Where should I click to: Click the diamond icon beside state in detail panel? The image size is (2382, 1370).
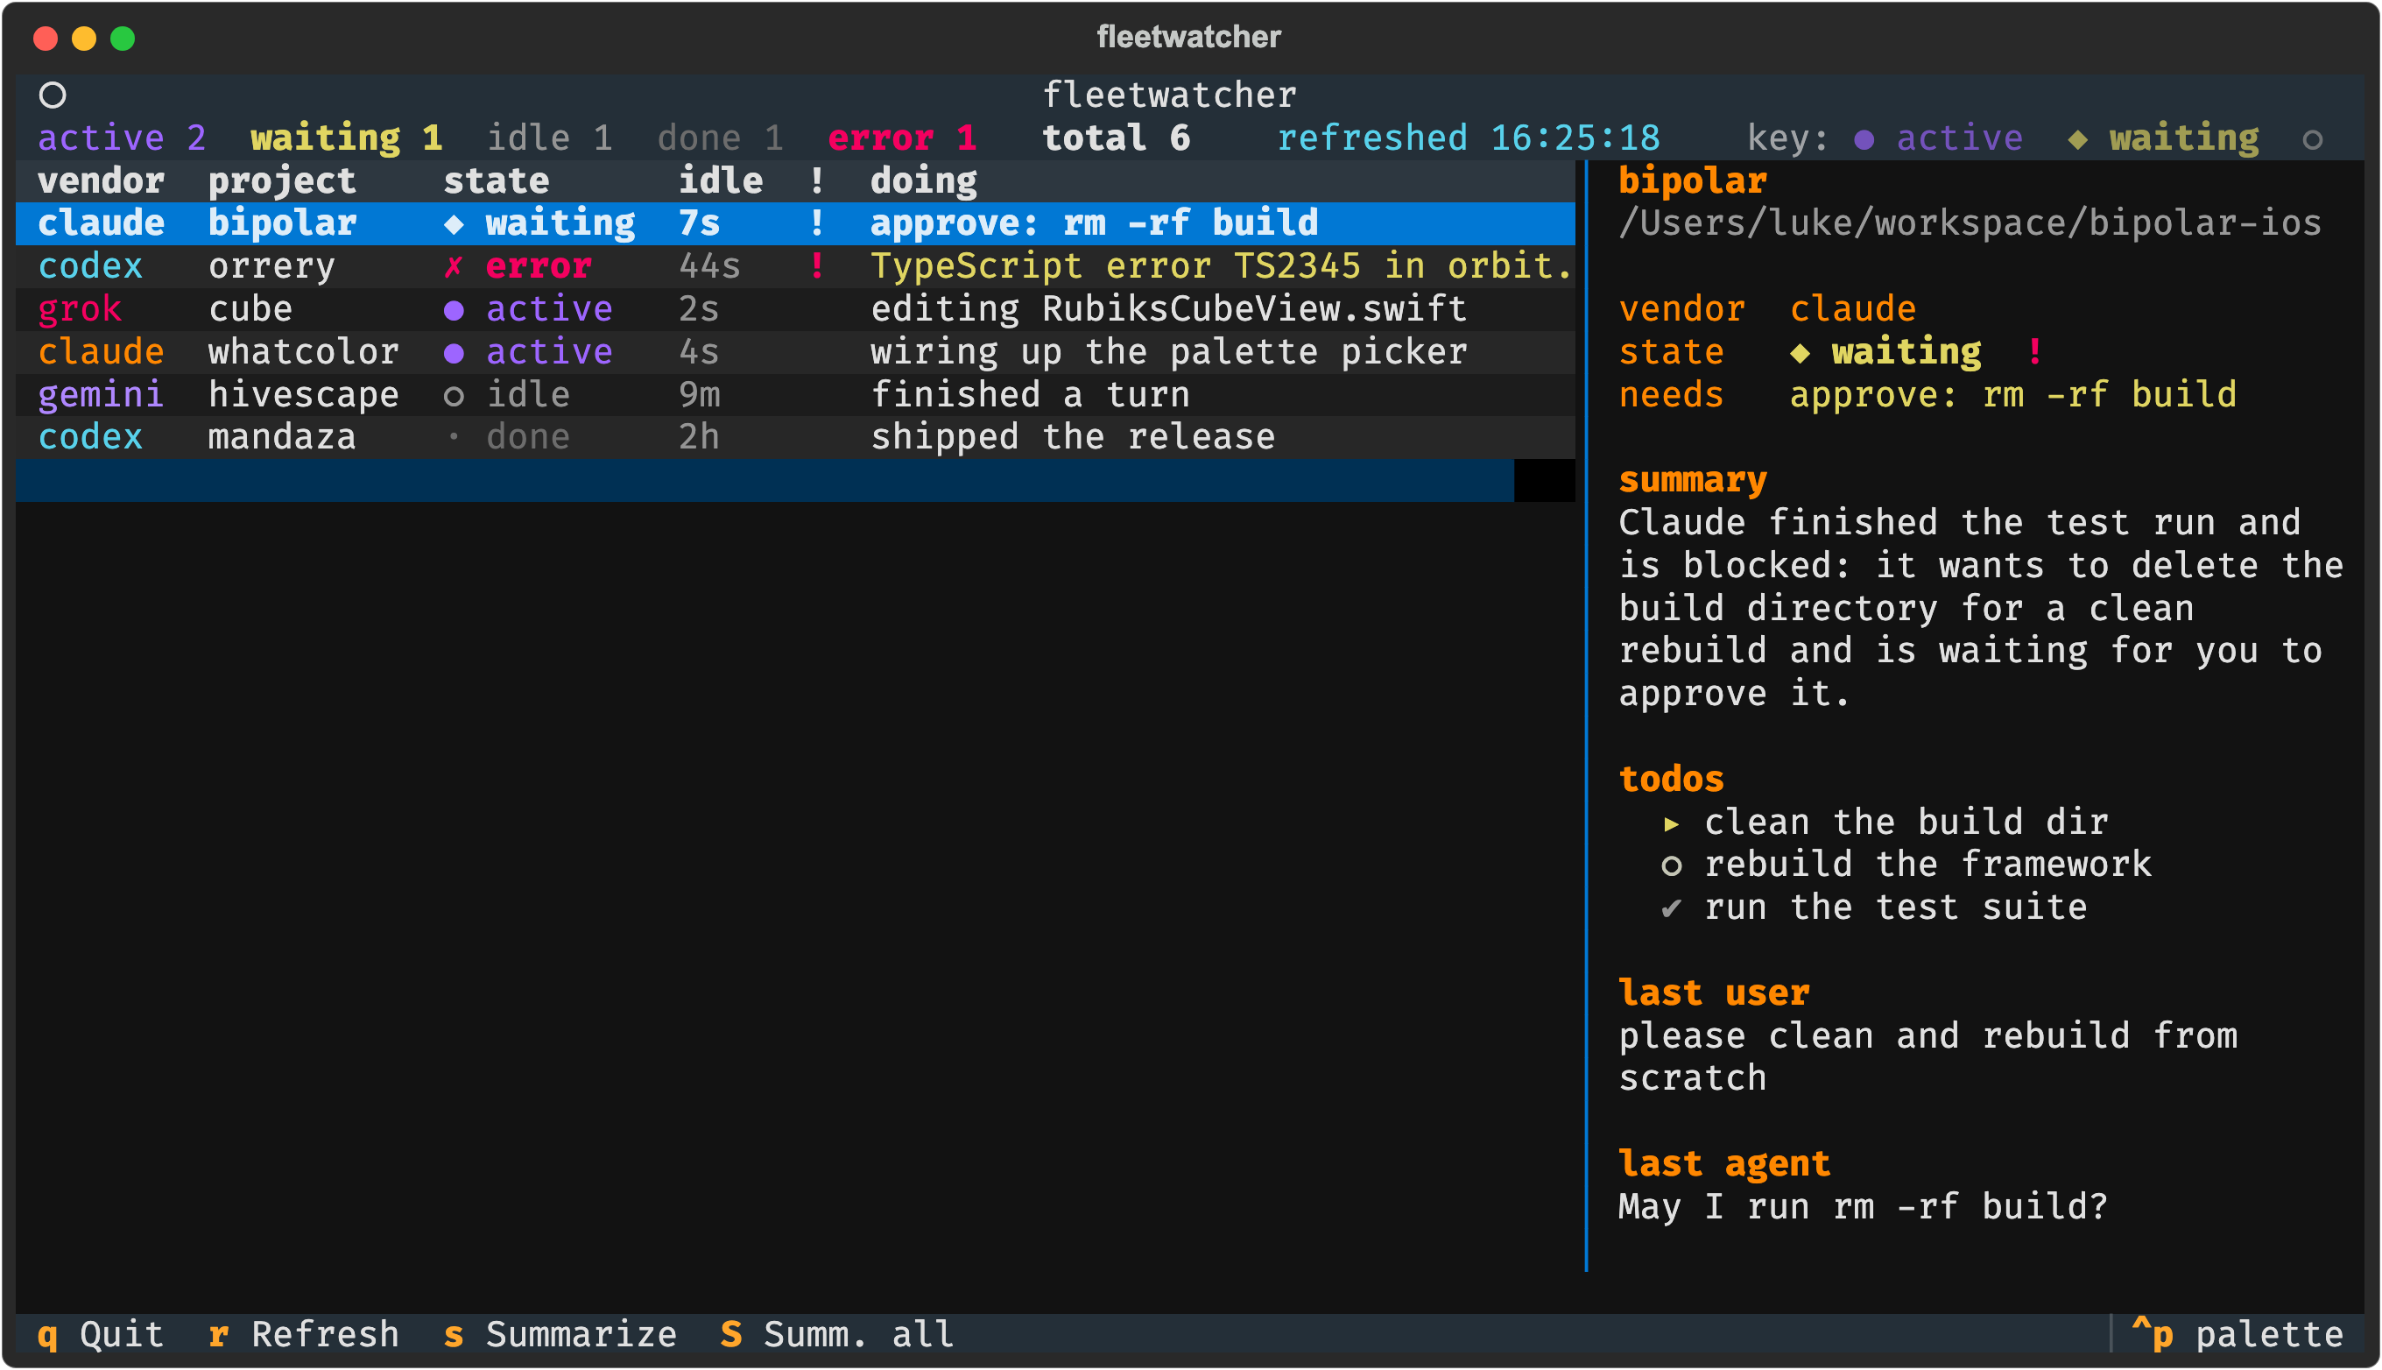coord(1799,353)
